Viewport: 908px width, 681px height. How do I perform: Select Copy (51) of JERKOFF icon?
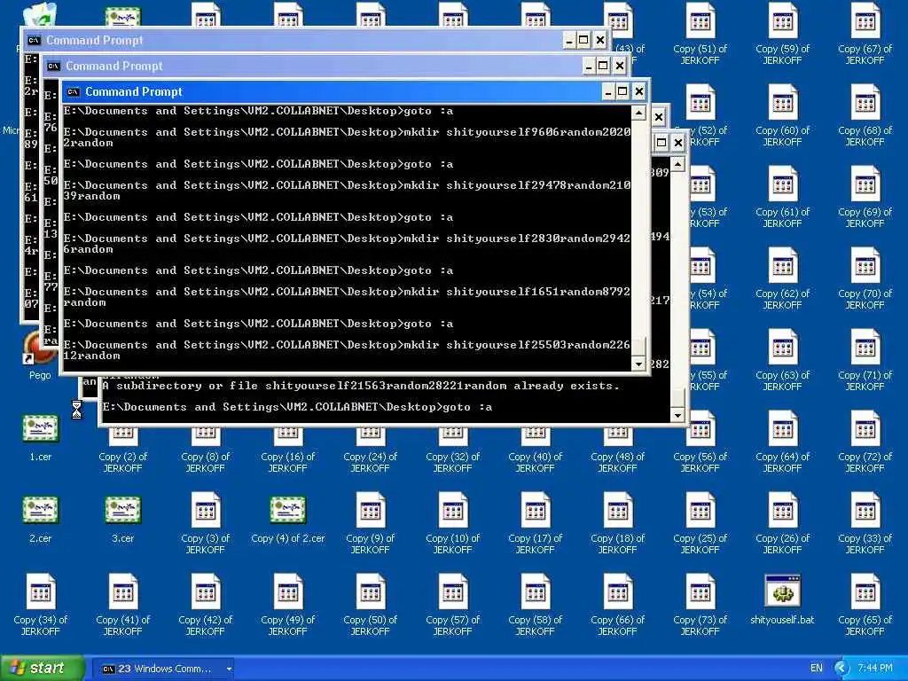(x=701, y=20)
